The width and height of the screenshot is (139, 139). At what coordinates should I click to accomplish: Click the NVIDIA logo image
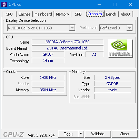[121, 48]
